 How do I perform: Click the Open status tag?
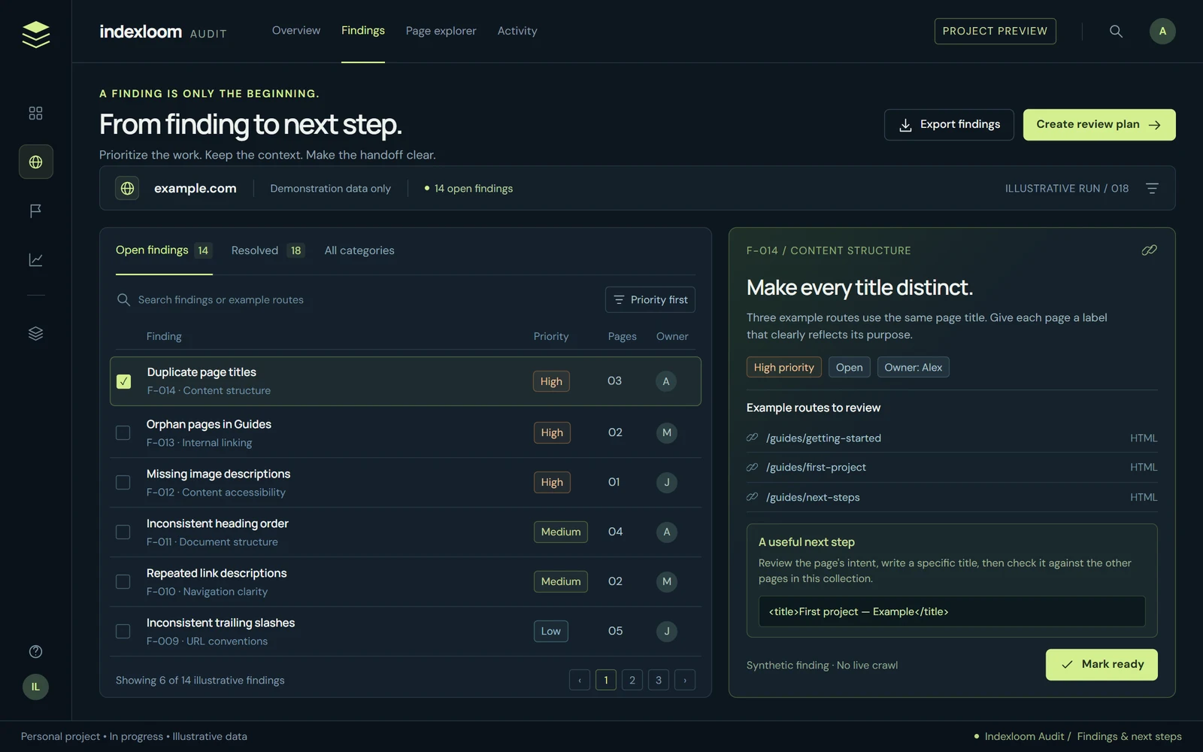(x=850, y=367)
